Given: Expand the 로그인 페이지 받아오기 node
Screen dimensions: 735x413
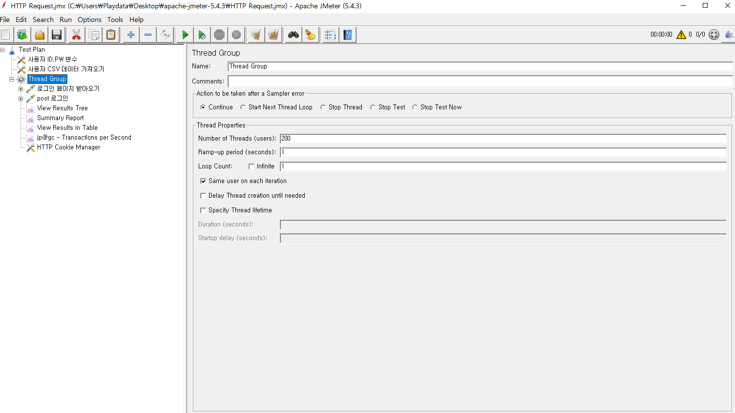Looking at the screenshot, I should point(21,89).
